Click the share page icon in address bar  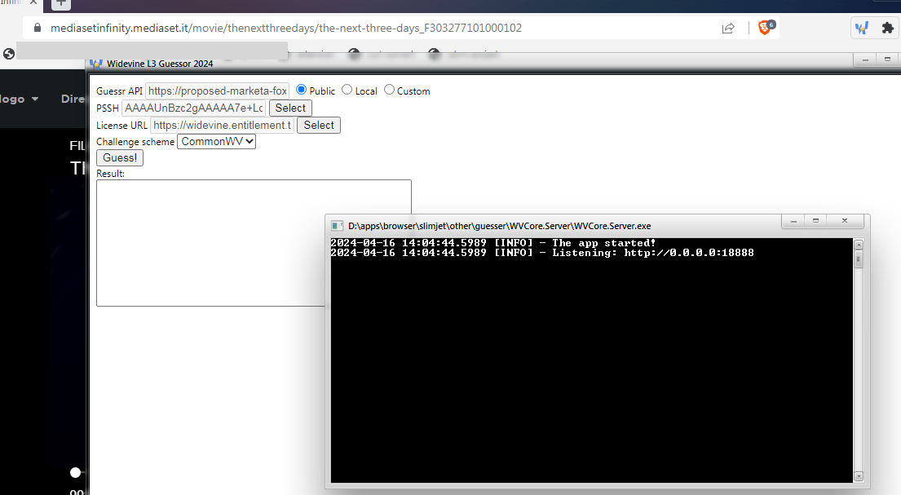pyautogui.click(x=728, y=28)
